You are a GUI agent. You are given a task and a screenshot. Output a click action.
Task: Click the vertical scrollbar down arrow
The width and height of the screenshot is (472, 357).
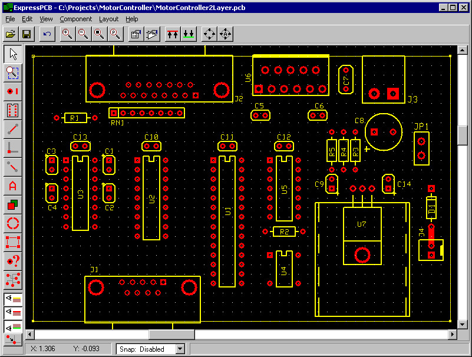click(463, 325)
